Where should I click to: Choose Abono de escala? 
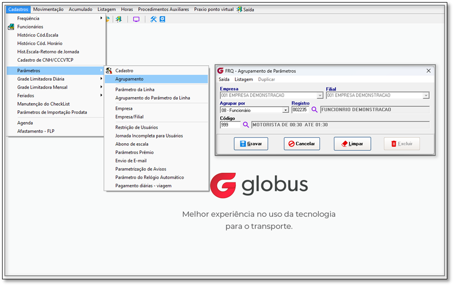click(156, 144)
